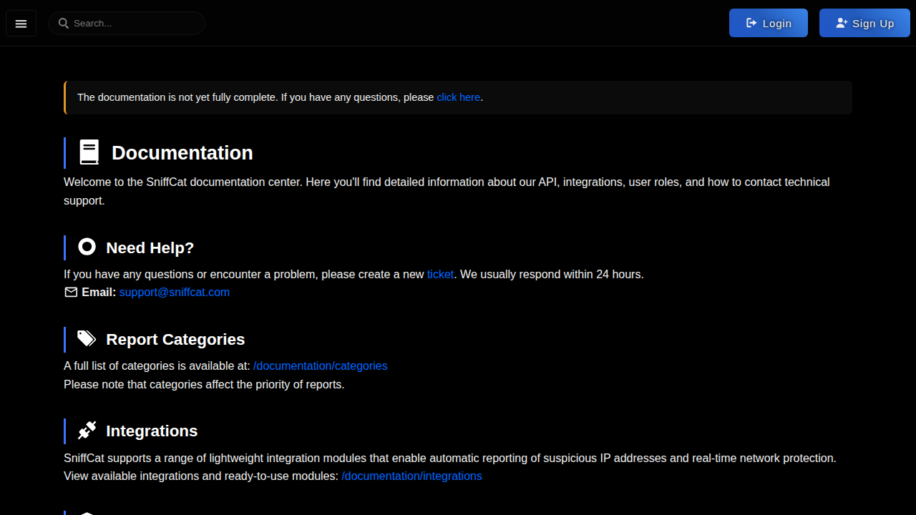Open the new "ticket" link
The height and width of the screenshot is (515, 916).
tap(440, 274)
